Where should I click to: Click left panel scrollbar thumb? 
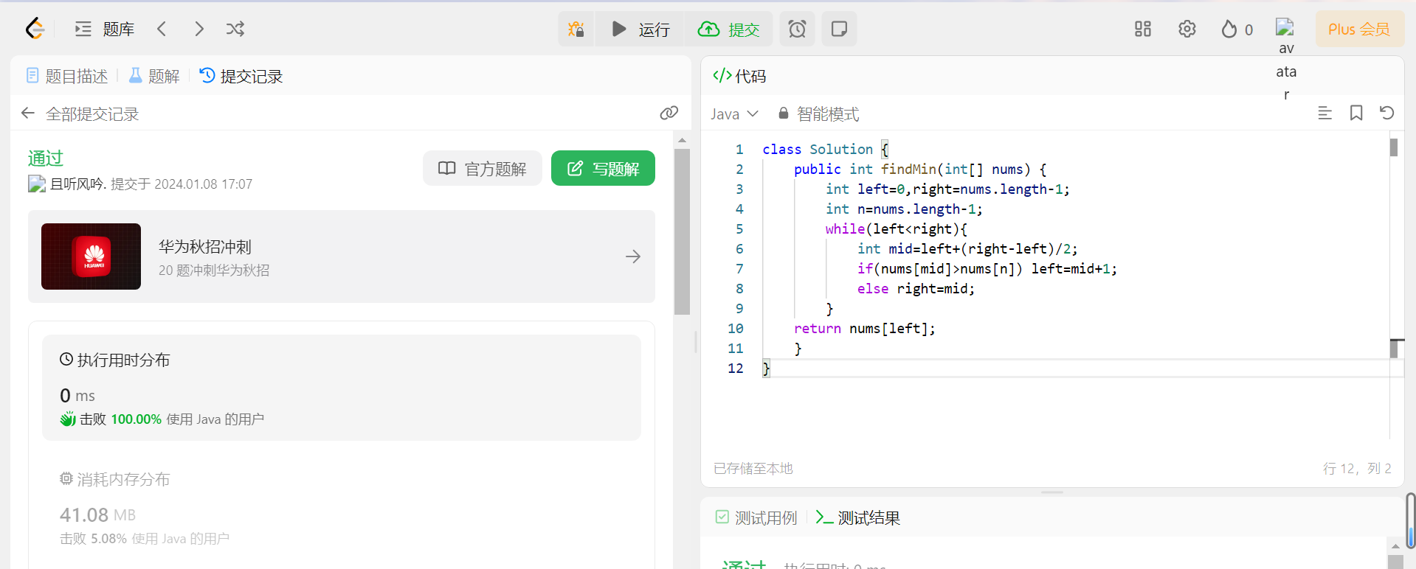682,231
